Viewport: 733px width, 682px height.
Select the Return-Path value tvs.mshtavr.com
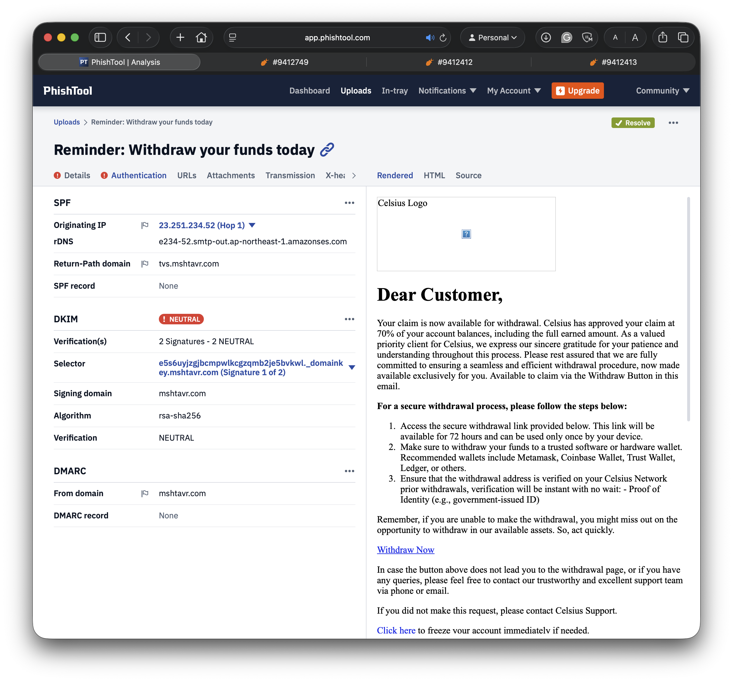[189, 263]
